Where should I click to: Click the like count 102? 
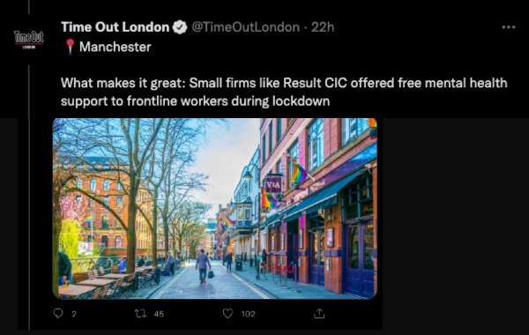[x=248, y=314]
